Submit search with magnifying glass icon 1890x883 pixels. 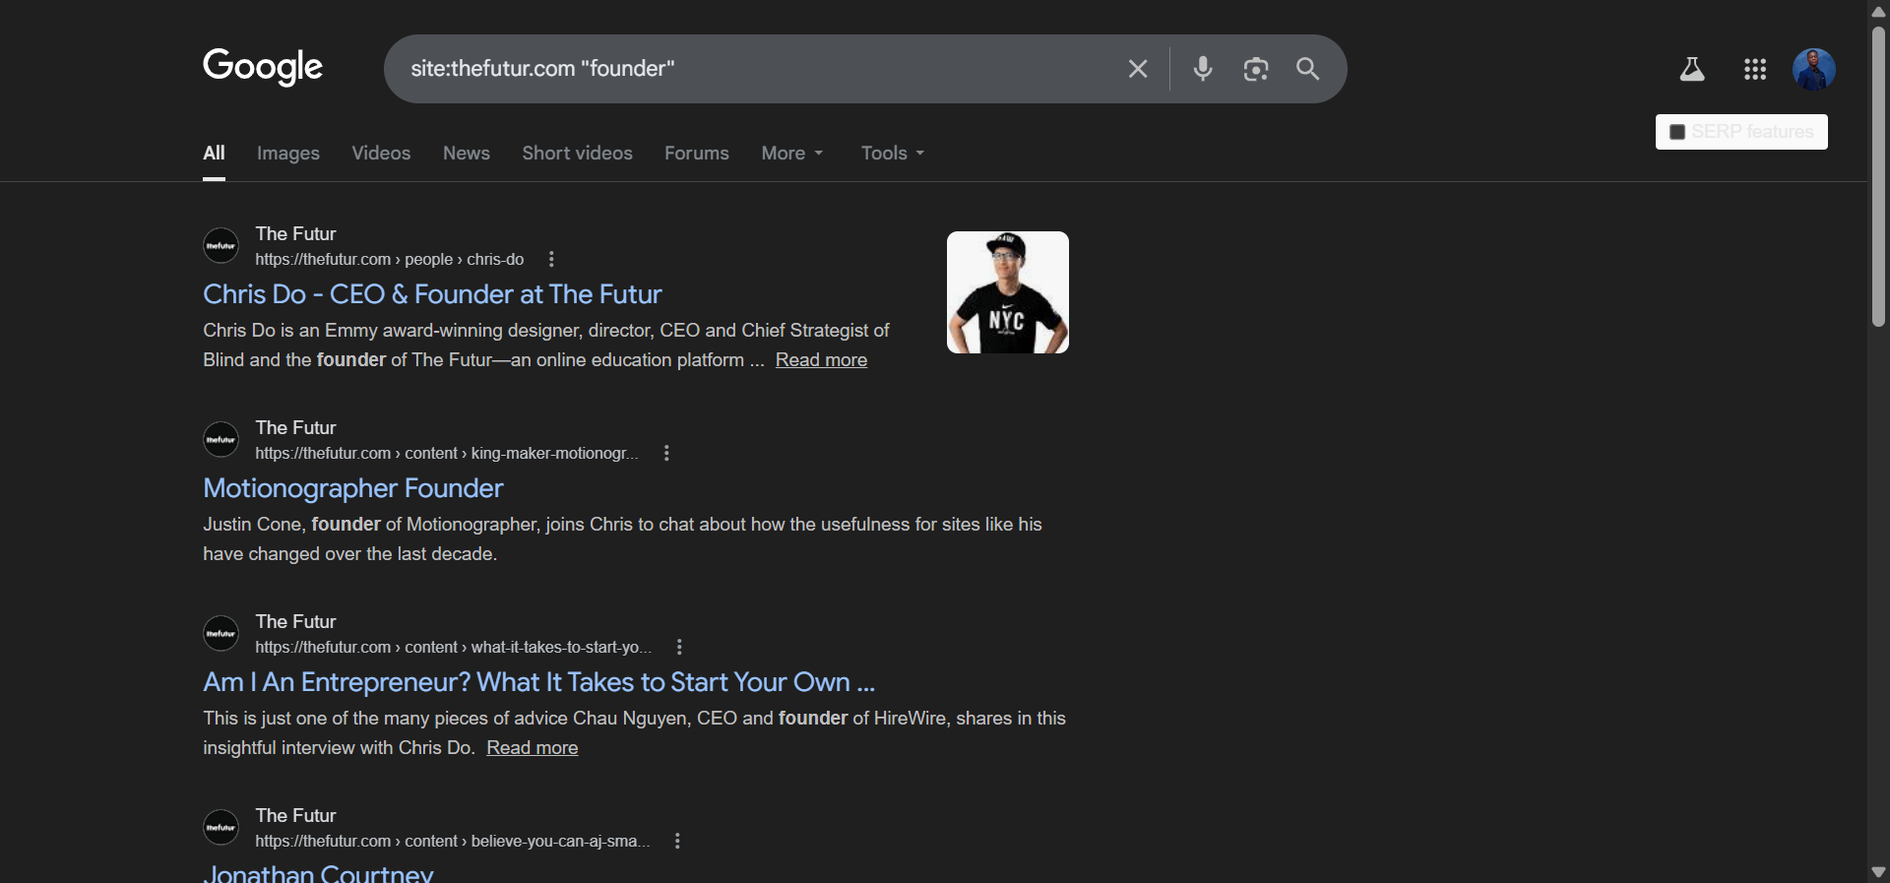(x=1308, y=69)
